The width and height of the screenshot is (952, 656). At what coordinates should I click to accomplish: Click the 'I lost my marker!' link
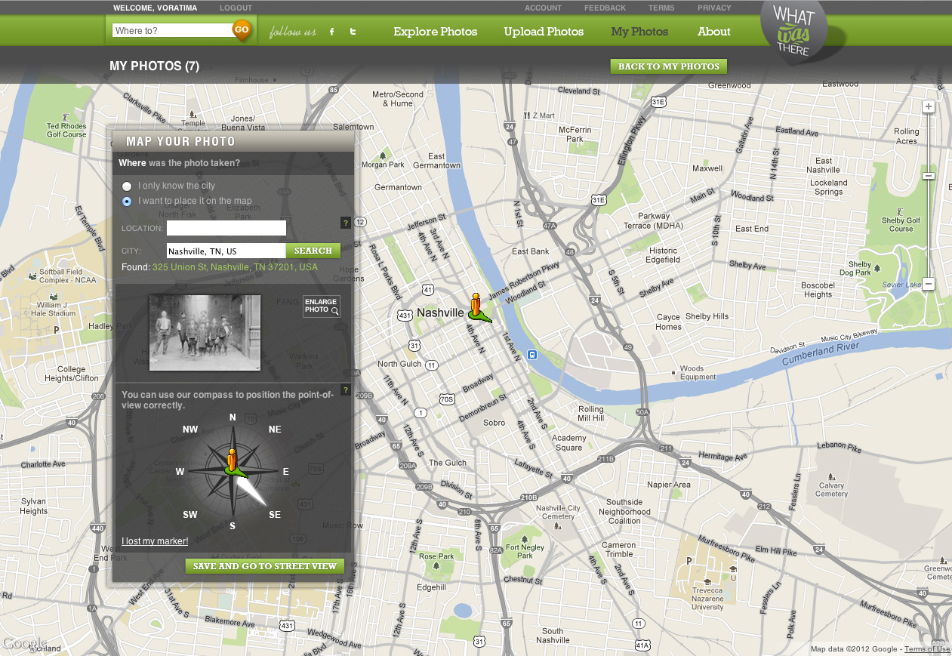click(155, 541)
